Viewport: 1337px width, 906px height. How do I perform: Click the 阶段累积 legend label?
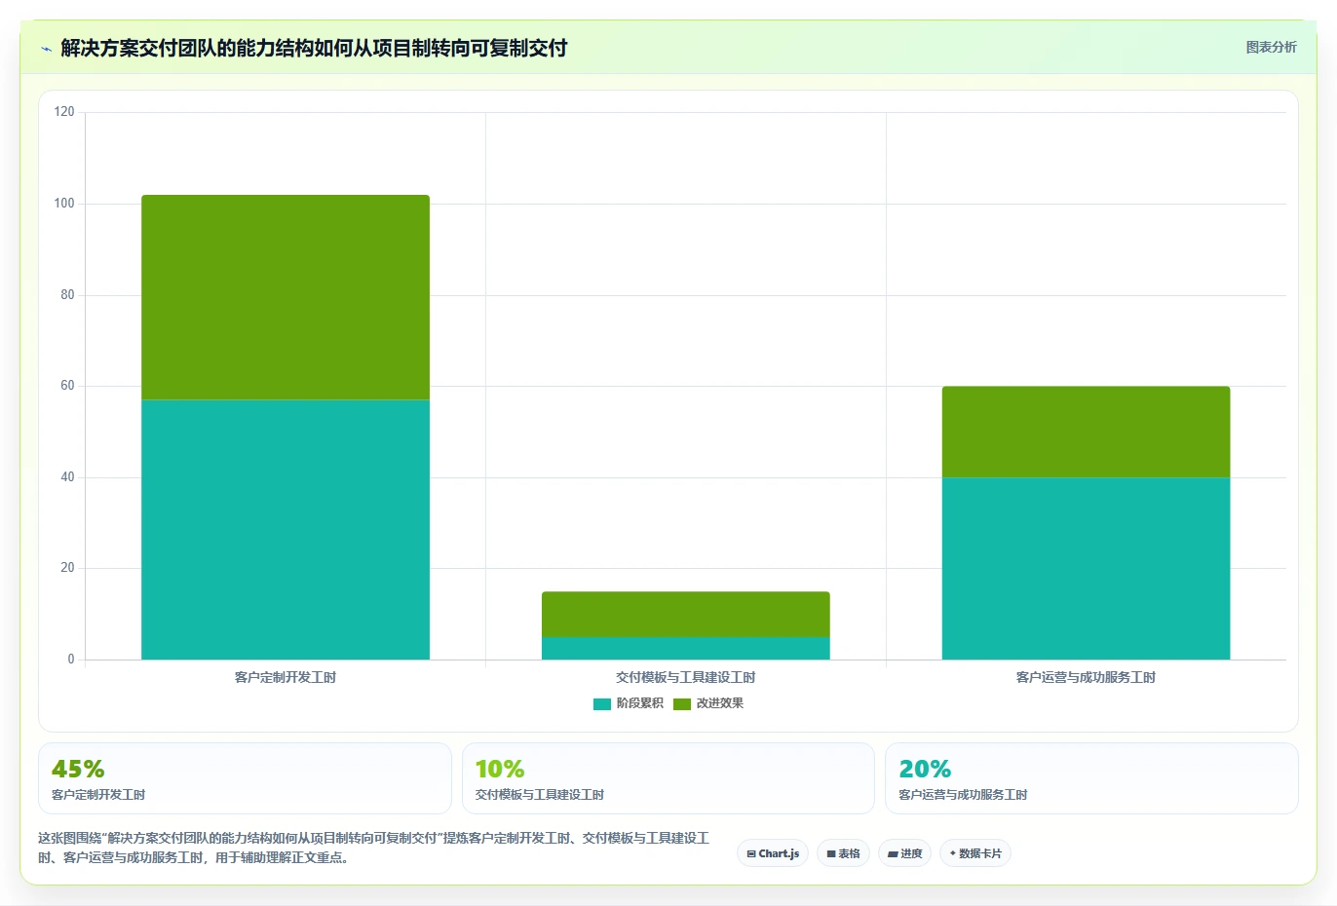639,703
